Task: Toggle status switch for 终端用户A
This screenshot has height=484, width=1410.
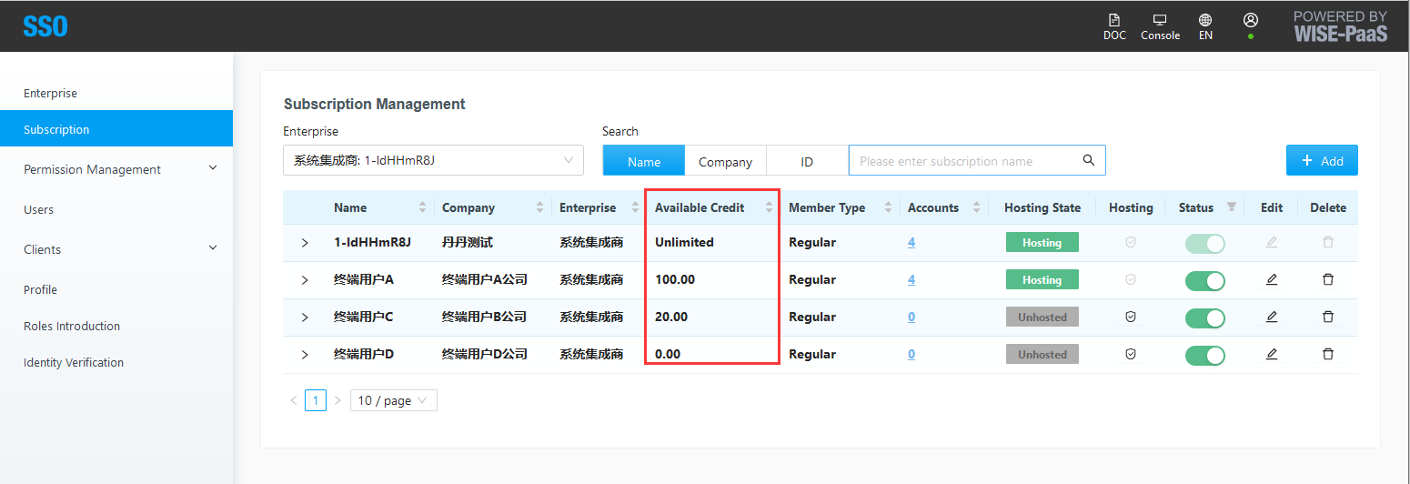Action: pos(1205,280)
